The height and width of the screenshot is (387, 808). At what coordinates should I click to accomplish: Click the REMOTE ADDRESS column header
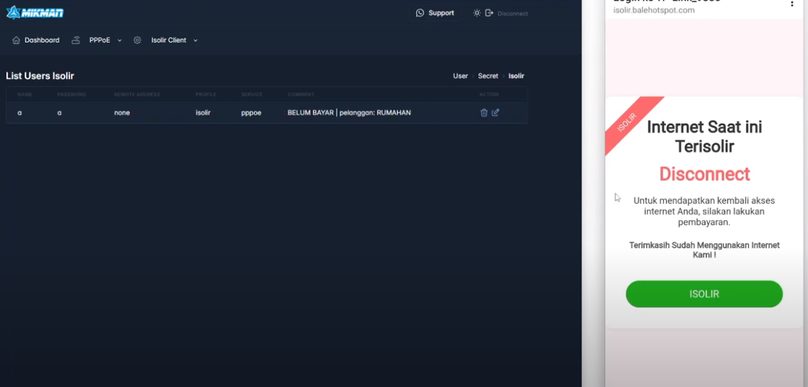pyautogui.click(x=137, y=94)
